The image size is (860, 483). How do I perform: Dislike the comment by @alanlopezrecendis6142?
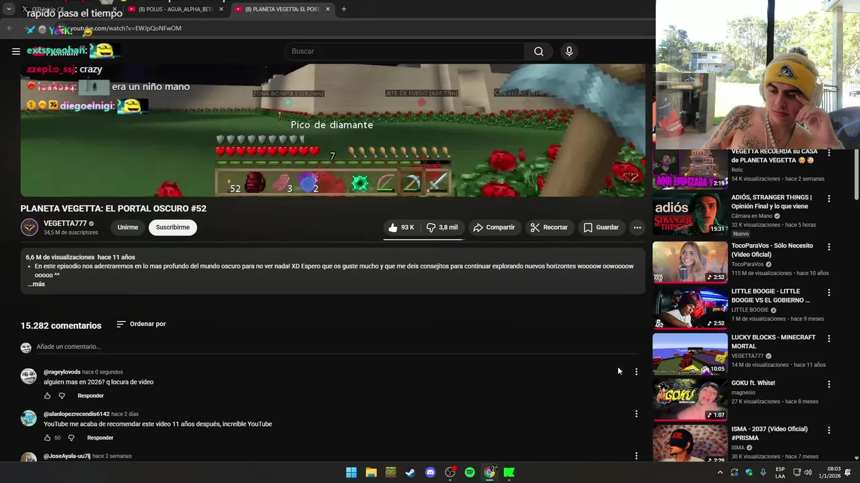tap(71, 438)
